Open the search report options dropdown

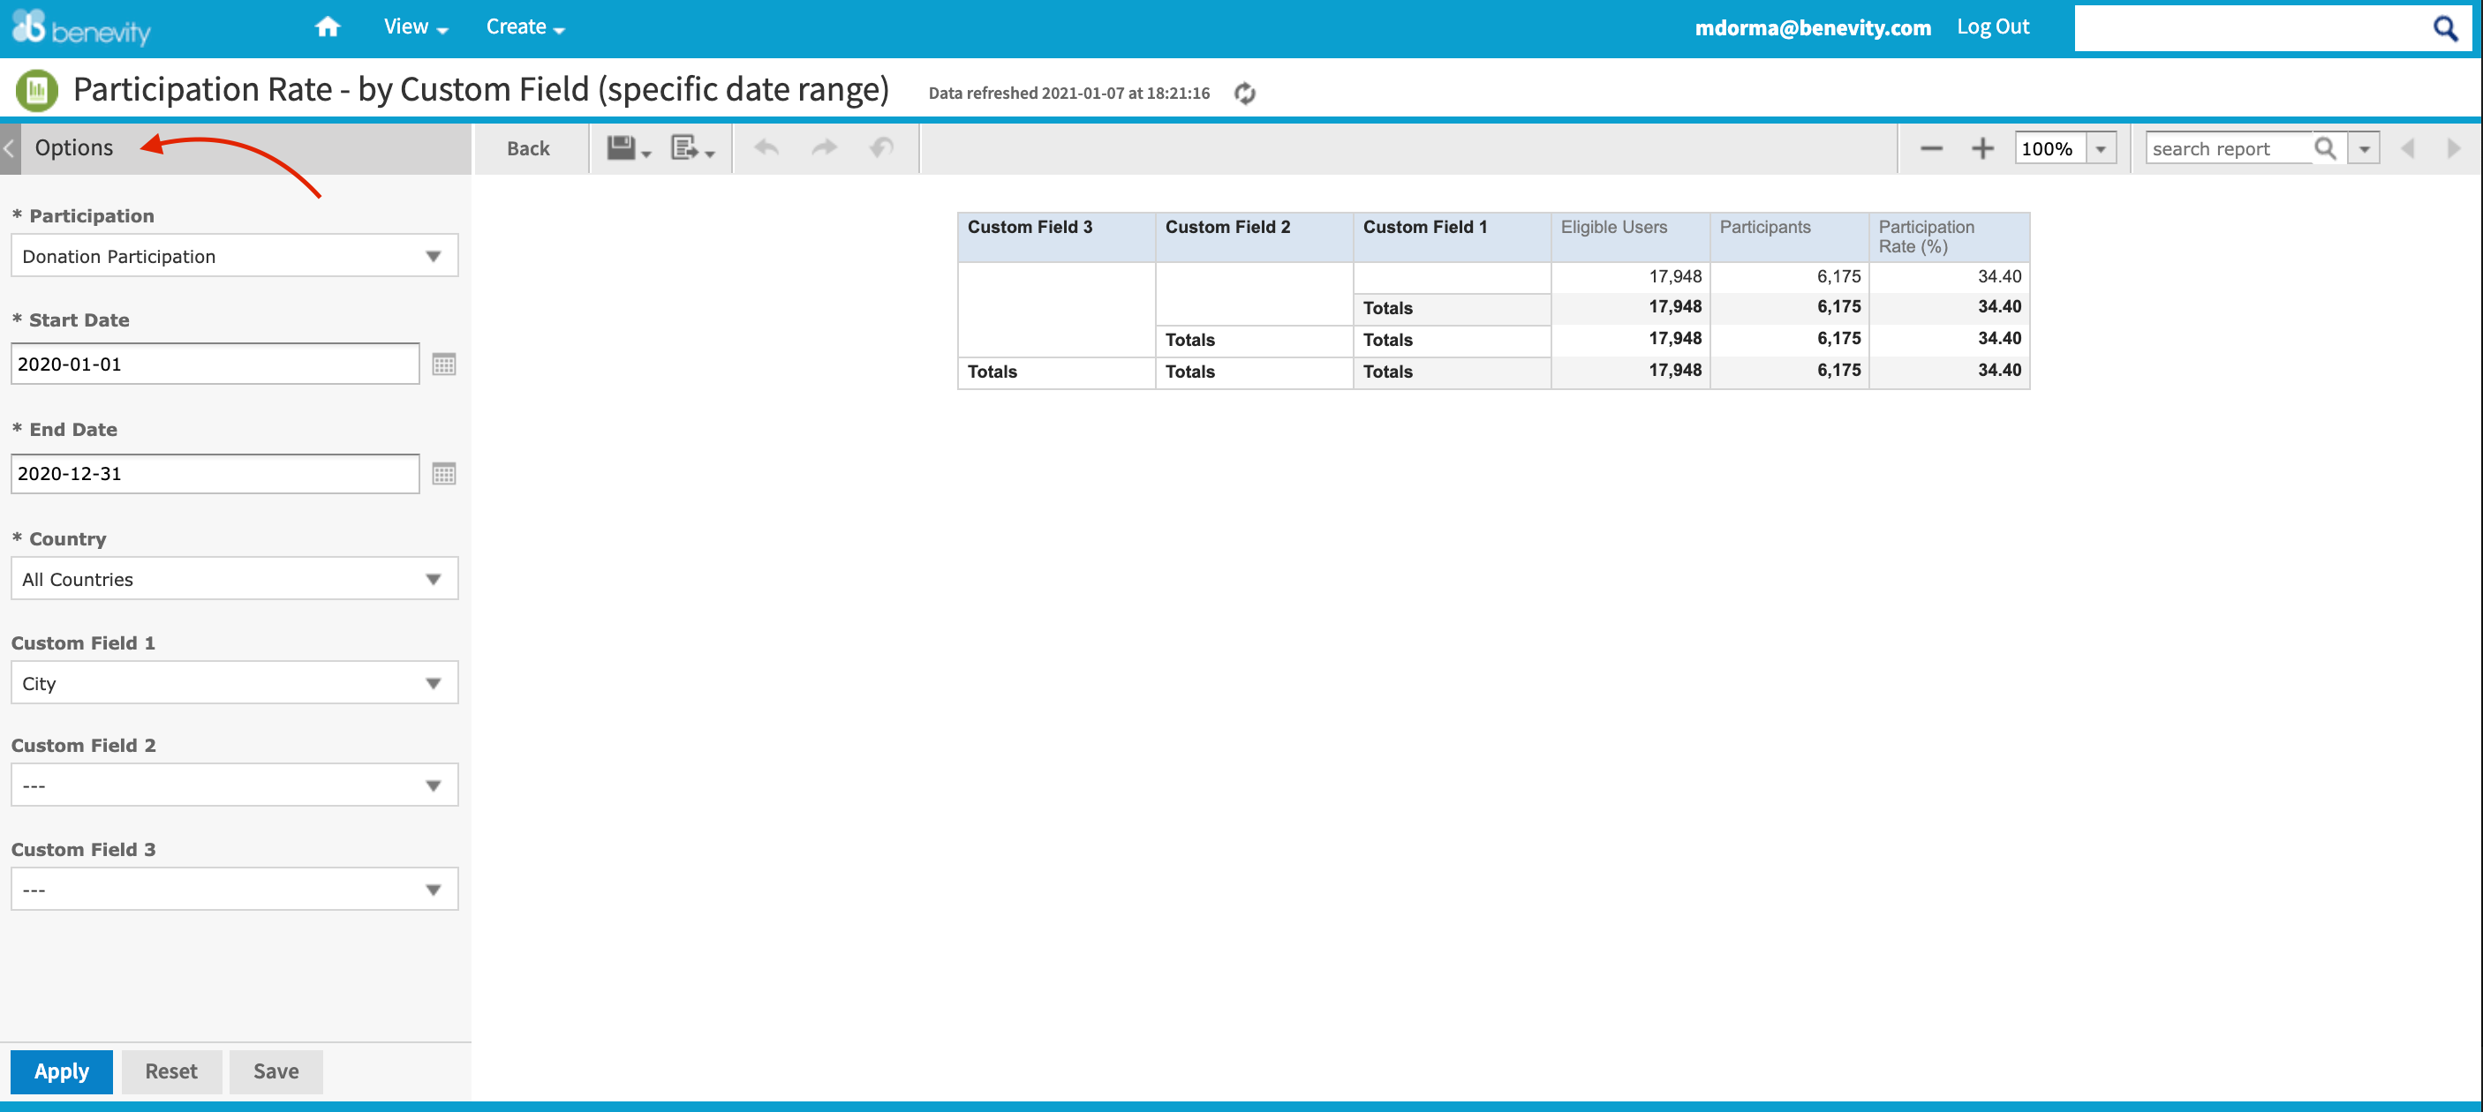pos(2364,148)
